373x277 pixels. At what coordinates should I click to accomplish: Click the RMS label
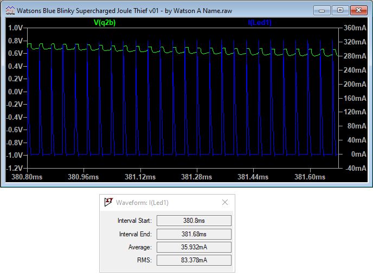[144, 260]
